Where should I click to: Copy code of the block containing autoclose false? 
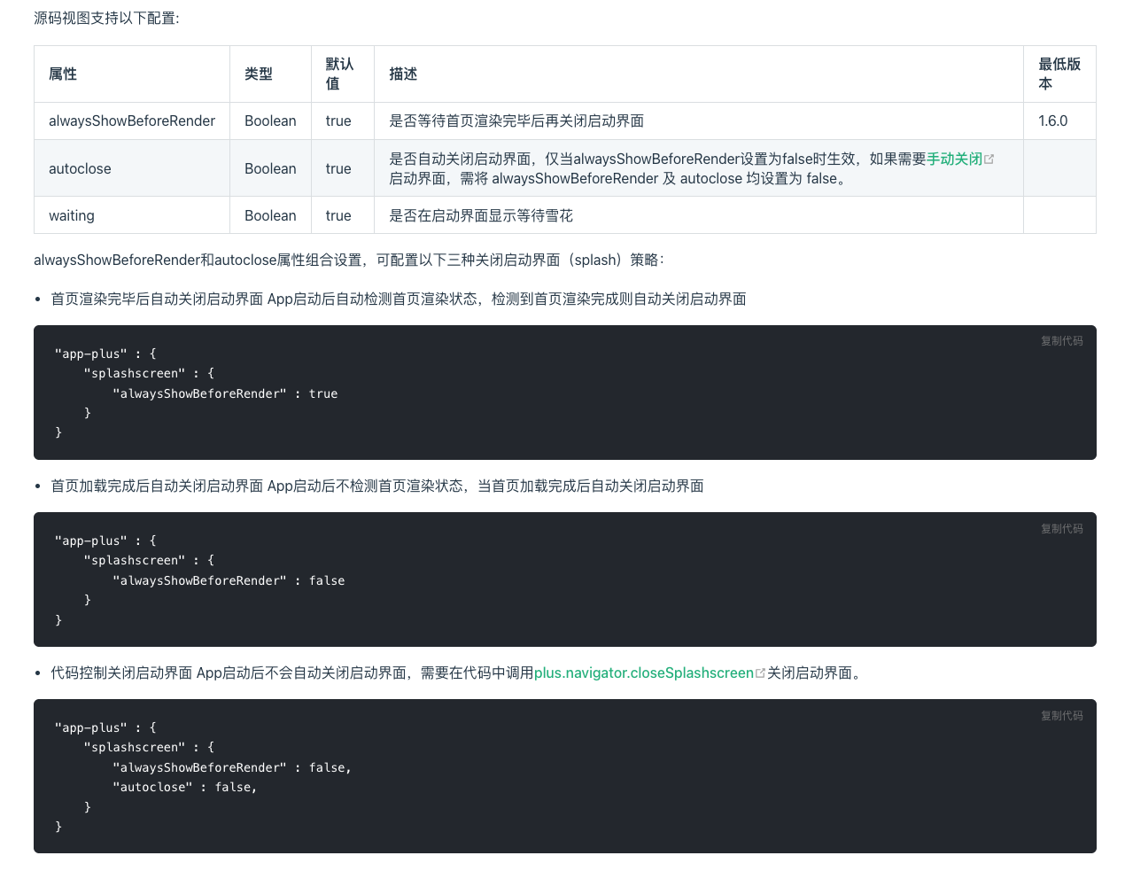coord(1061,716)
